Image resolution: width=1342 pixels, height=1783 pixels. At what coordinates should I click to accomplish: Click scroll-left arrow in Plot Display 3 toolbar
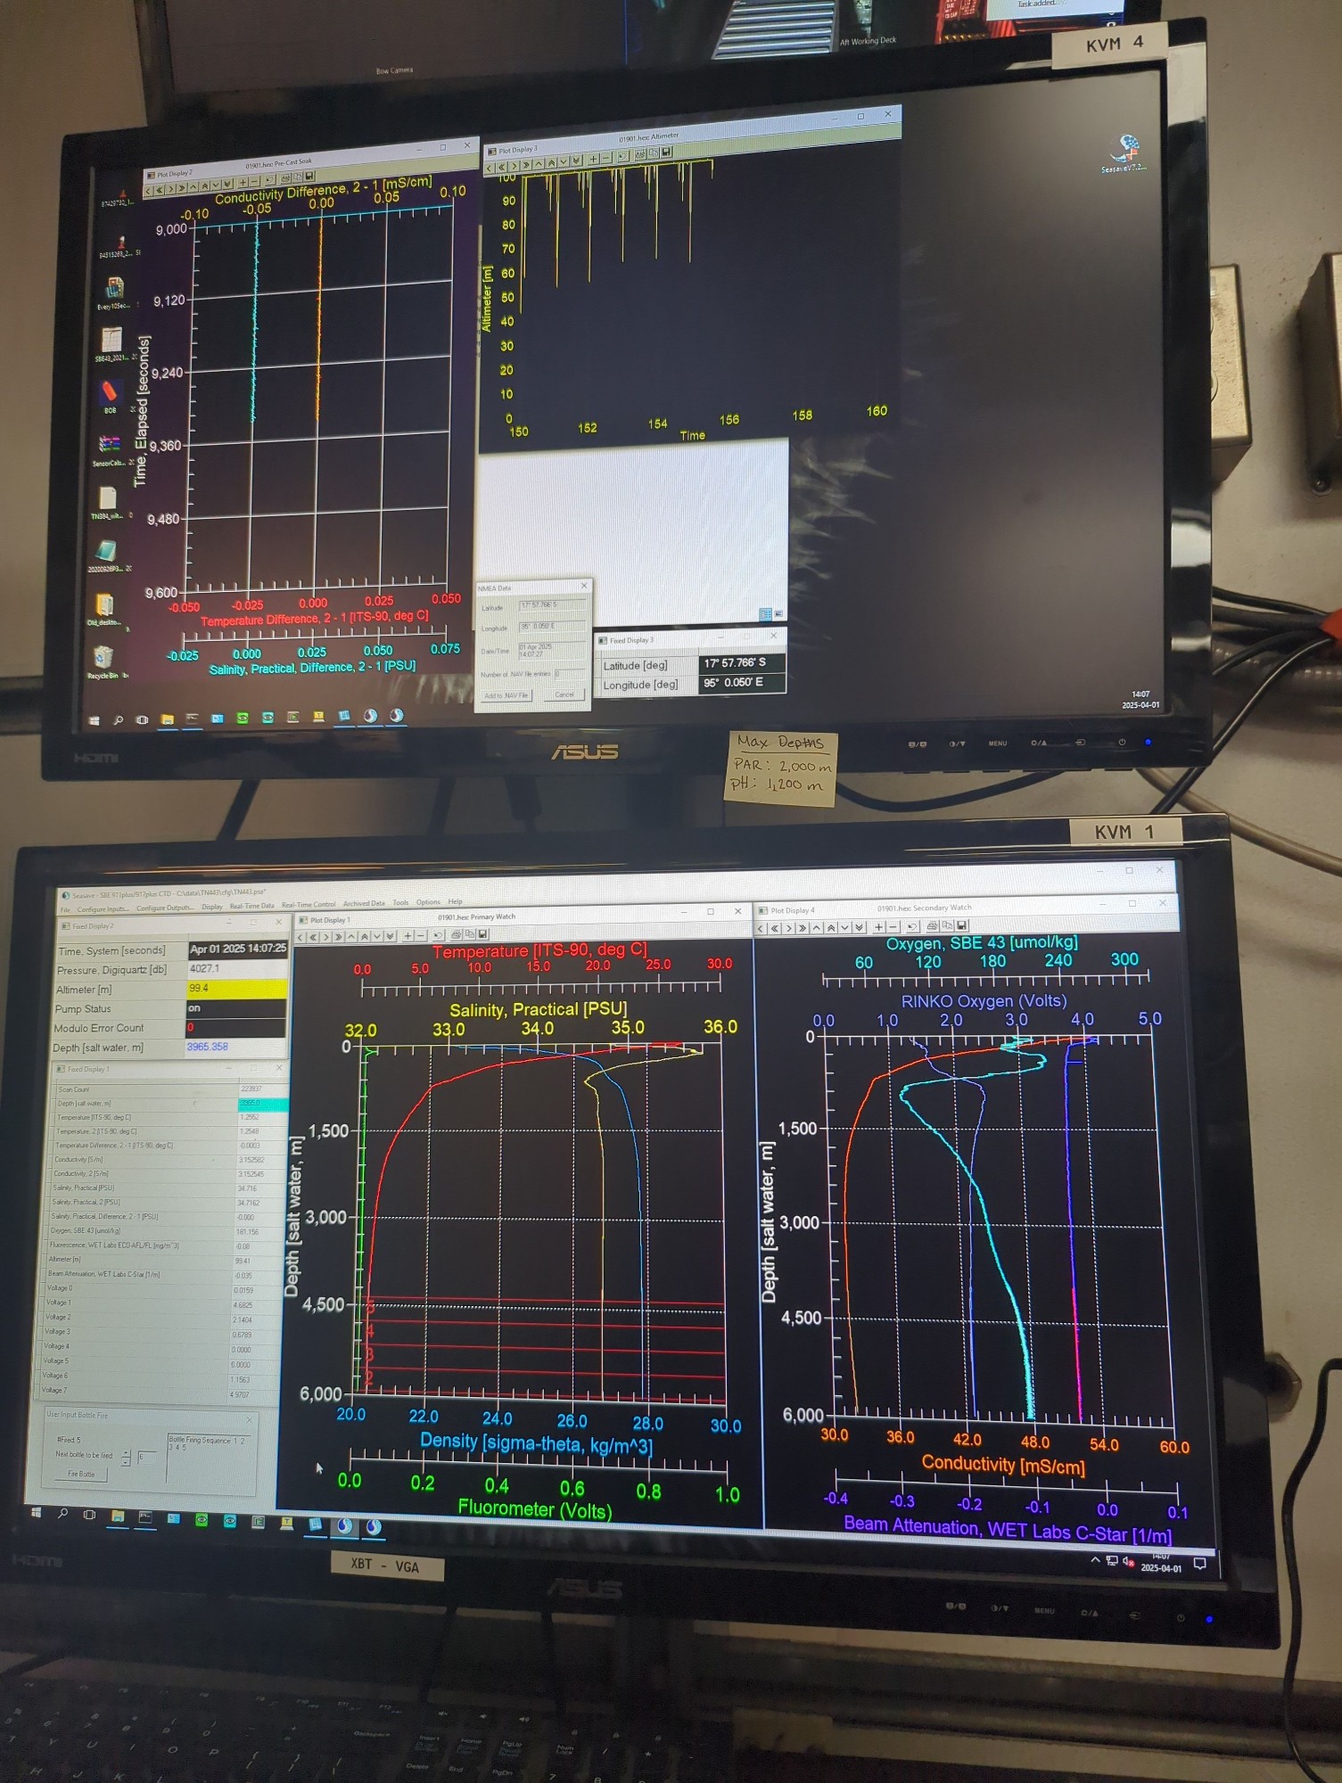[489, 168]
